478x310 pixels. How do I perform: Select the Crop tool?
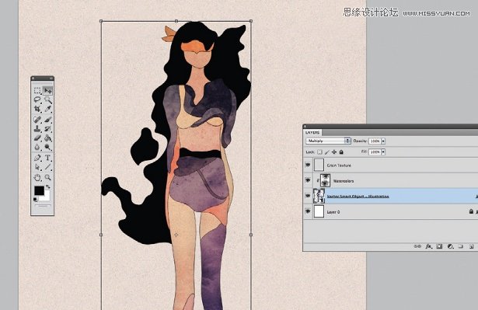tap(37, 109)
